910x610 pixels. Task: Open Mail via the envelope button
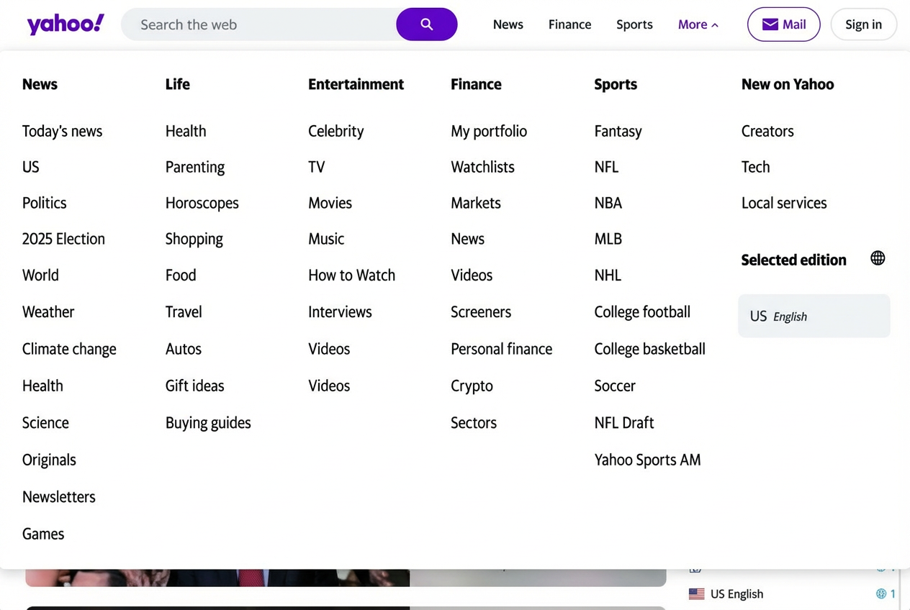784,24
